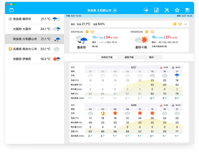Click weather icon in 奈良県 御所市 row
This screenshot has width=199, height=152.
pyautogui.click(x=57, y=19)
